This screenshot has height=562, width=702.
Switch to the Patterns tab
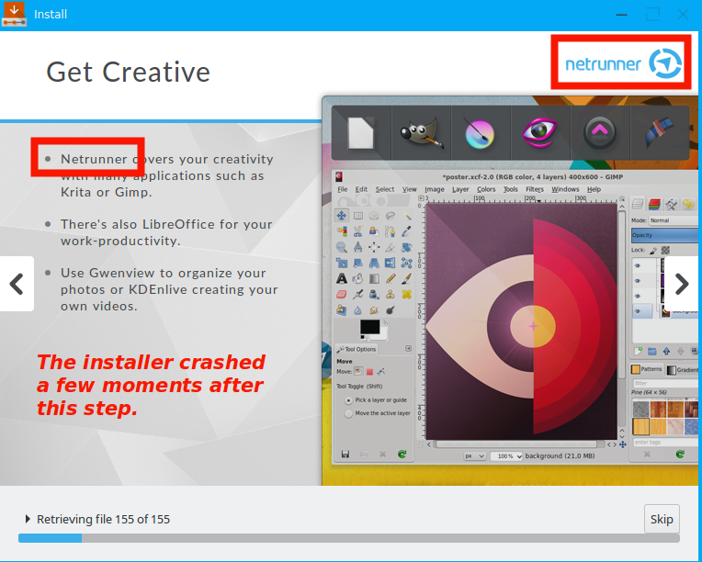tap(646, 369)
